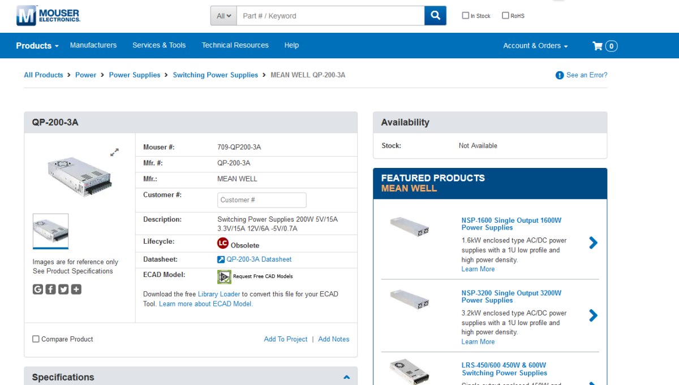The image size is (679, 385).
Task: Click the datasheet external link icon
Action: pos(221,259)
